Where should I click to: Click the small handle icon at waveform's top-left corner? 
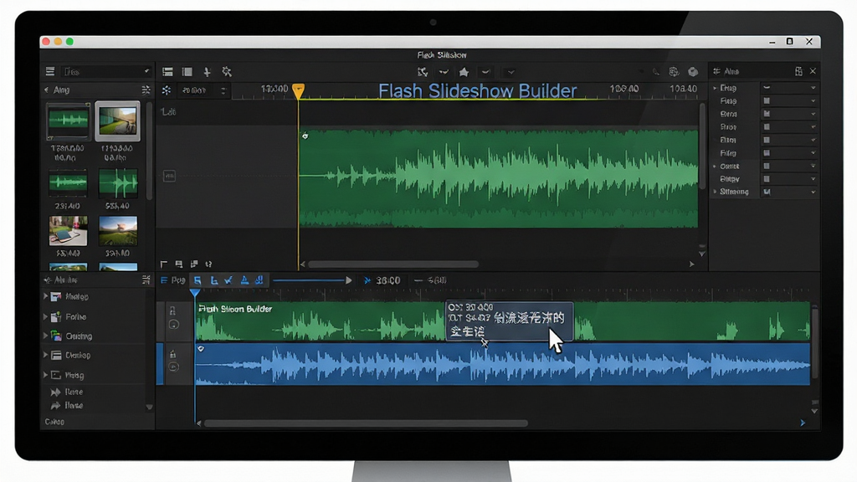pyautogui.click(x=305, y=136)
